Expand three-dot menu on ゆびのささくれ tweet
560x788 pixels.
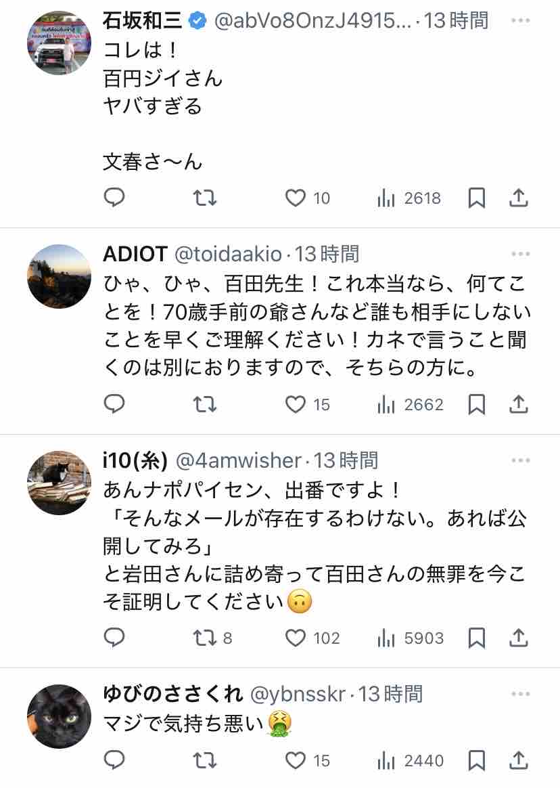[521, 694]
